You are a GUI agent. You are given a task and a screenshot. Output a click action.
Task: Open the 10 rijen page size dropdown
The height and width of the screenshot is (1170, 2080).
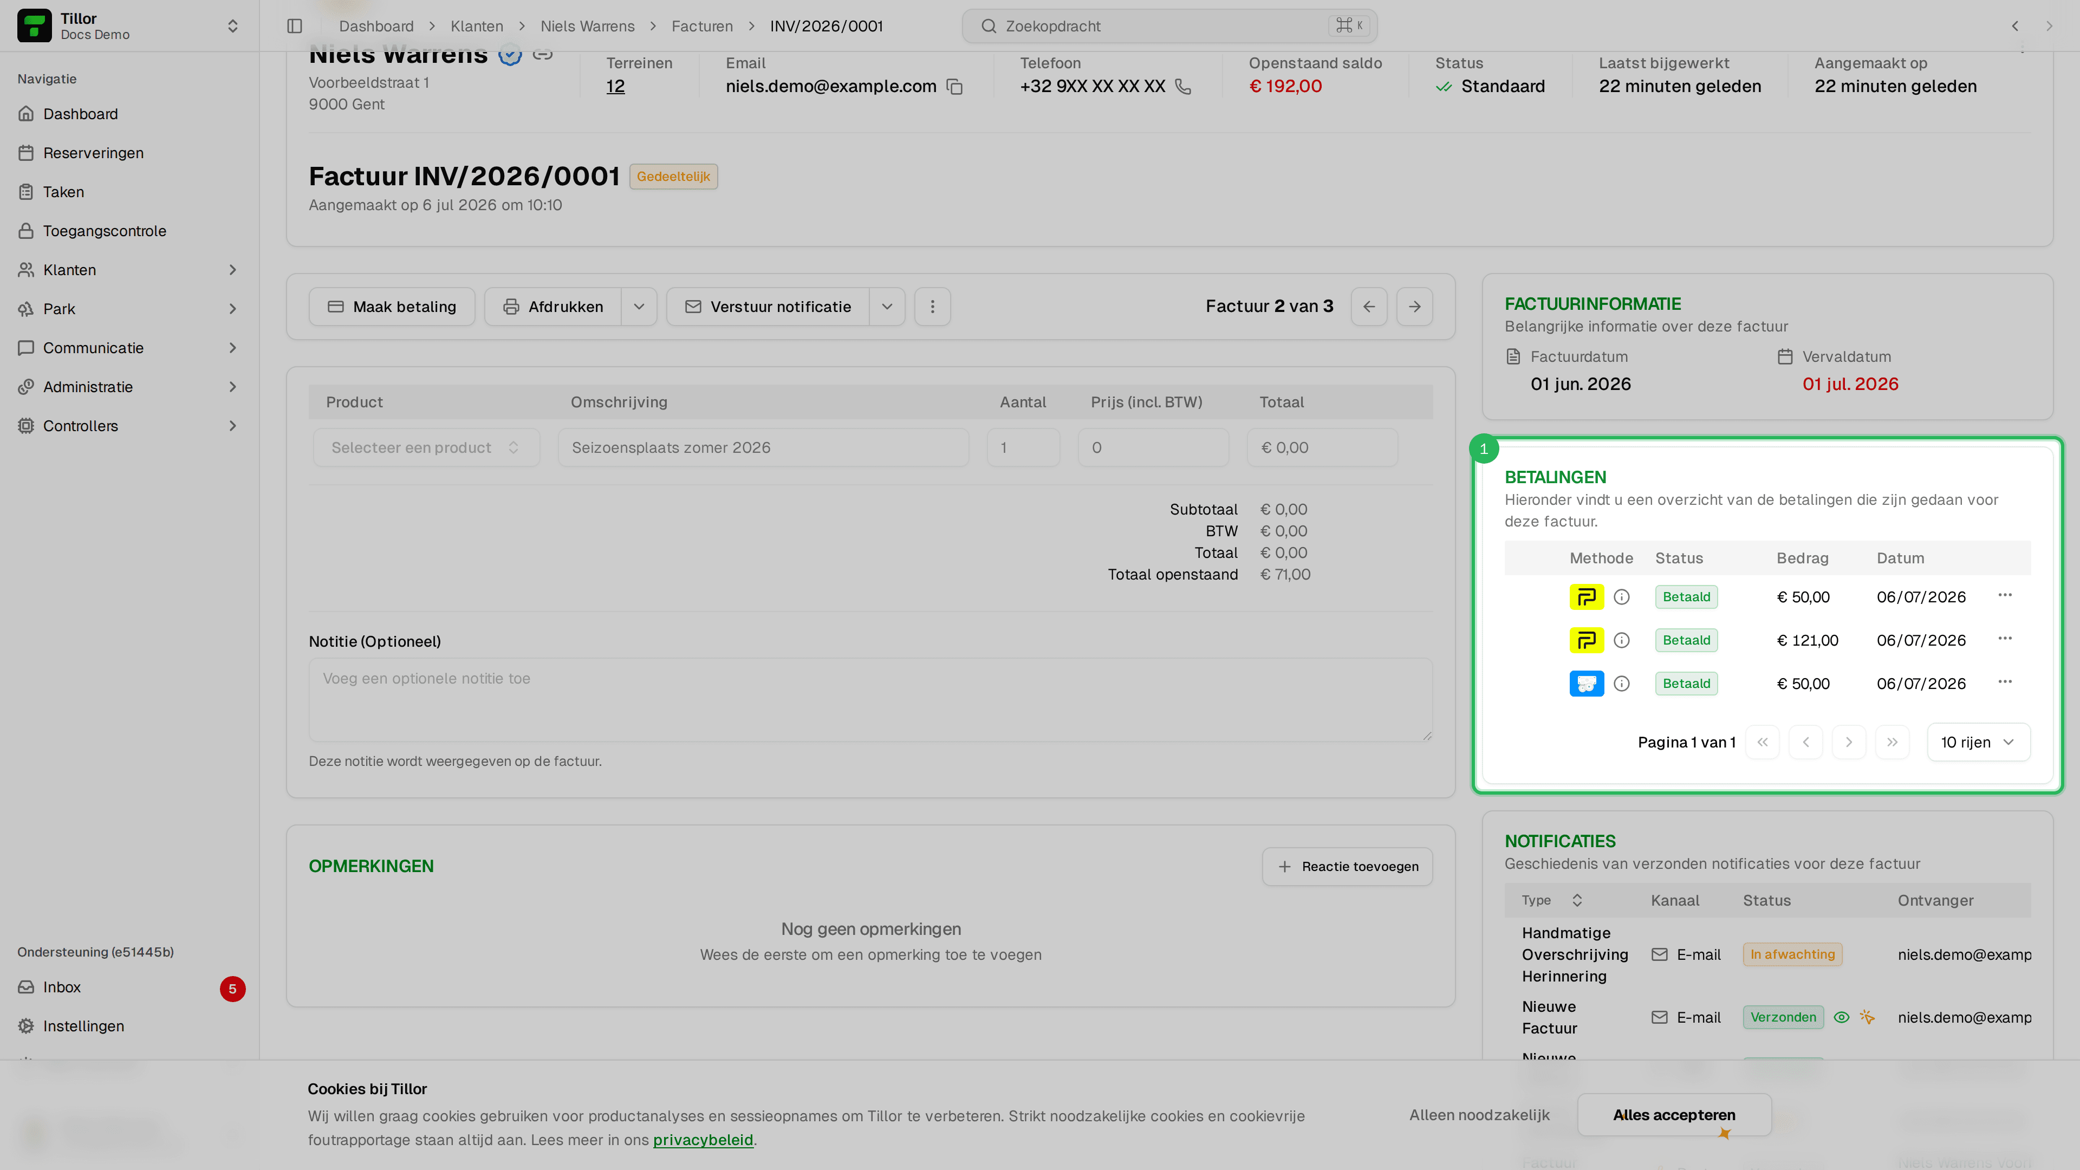[1978, 742]
